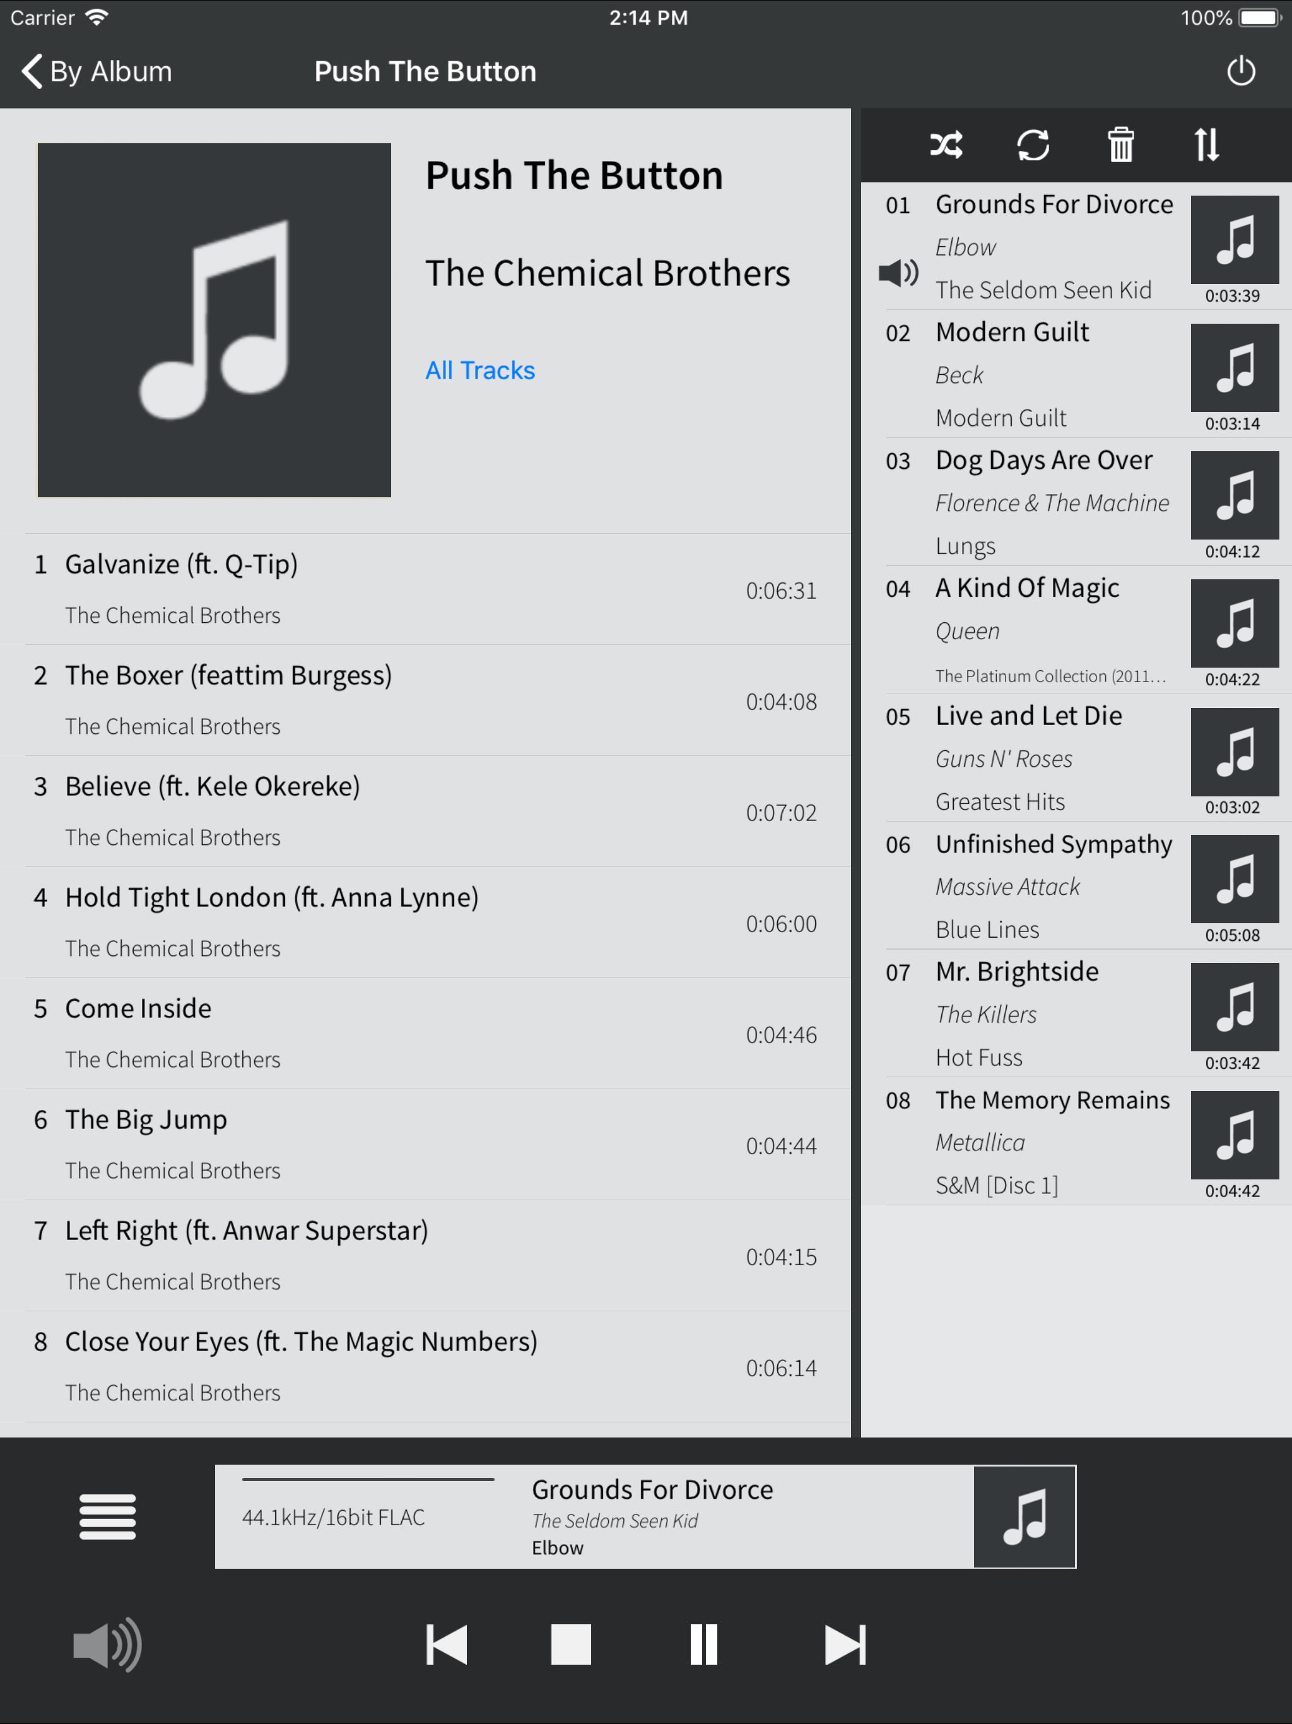Click the playback progress bar
Viewport: 1292px width, 1724px height.
368,1479
